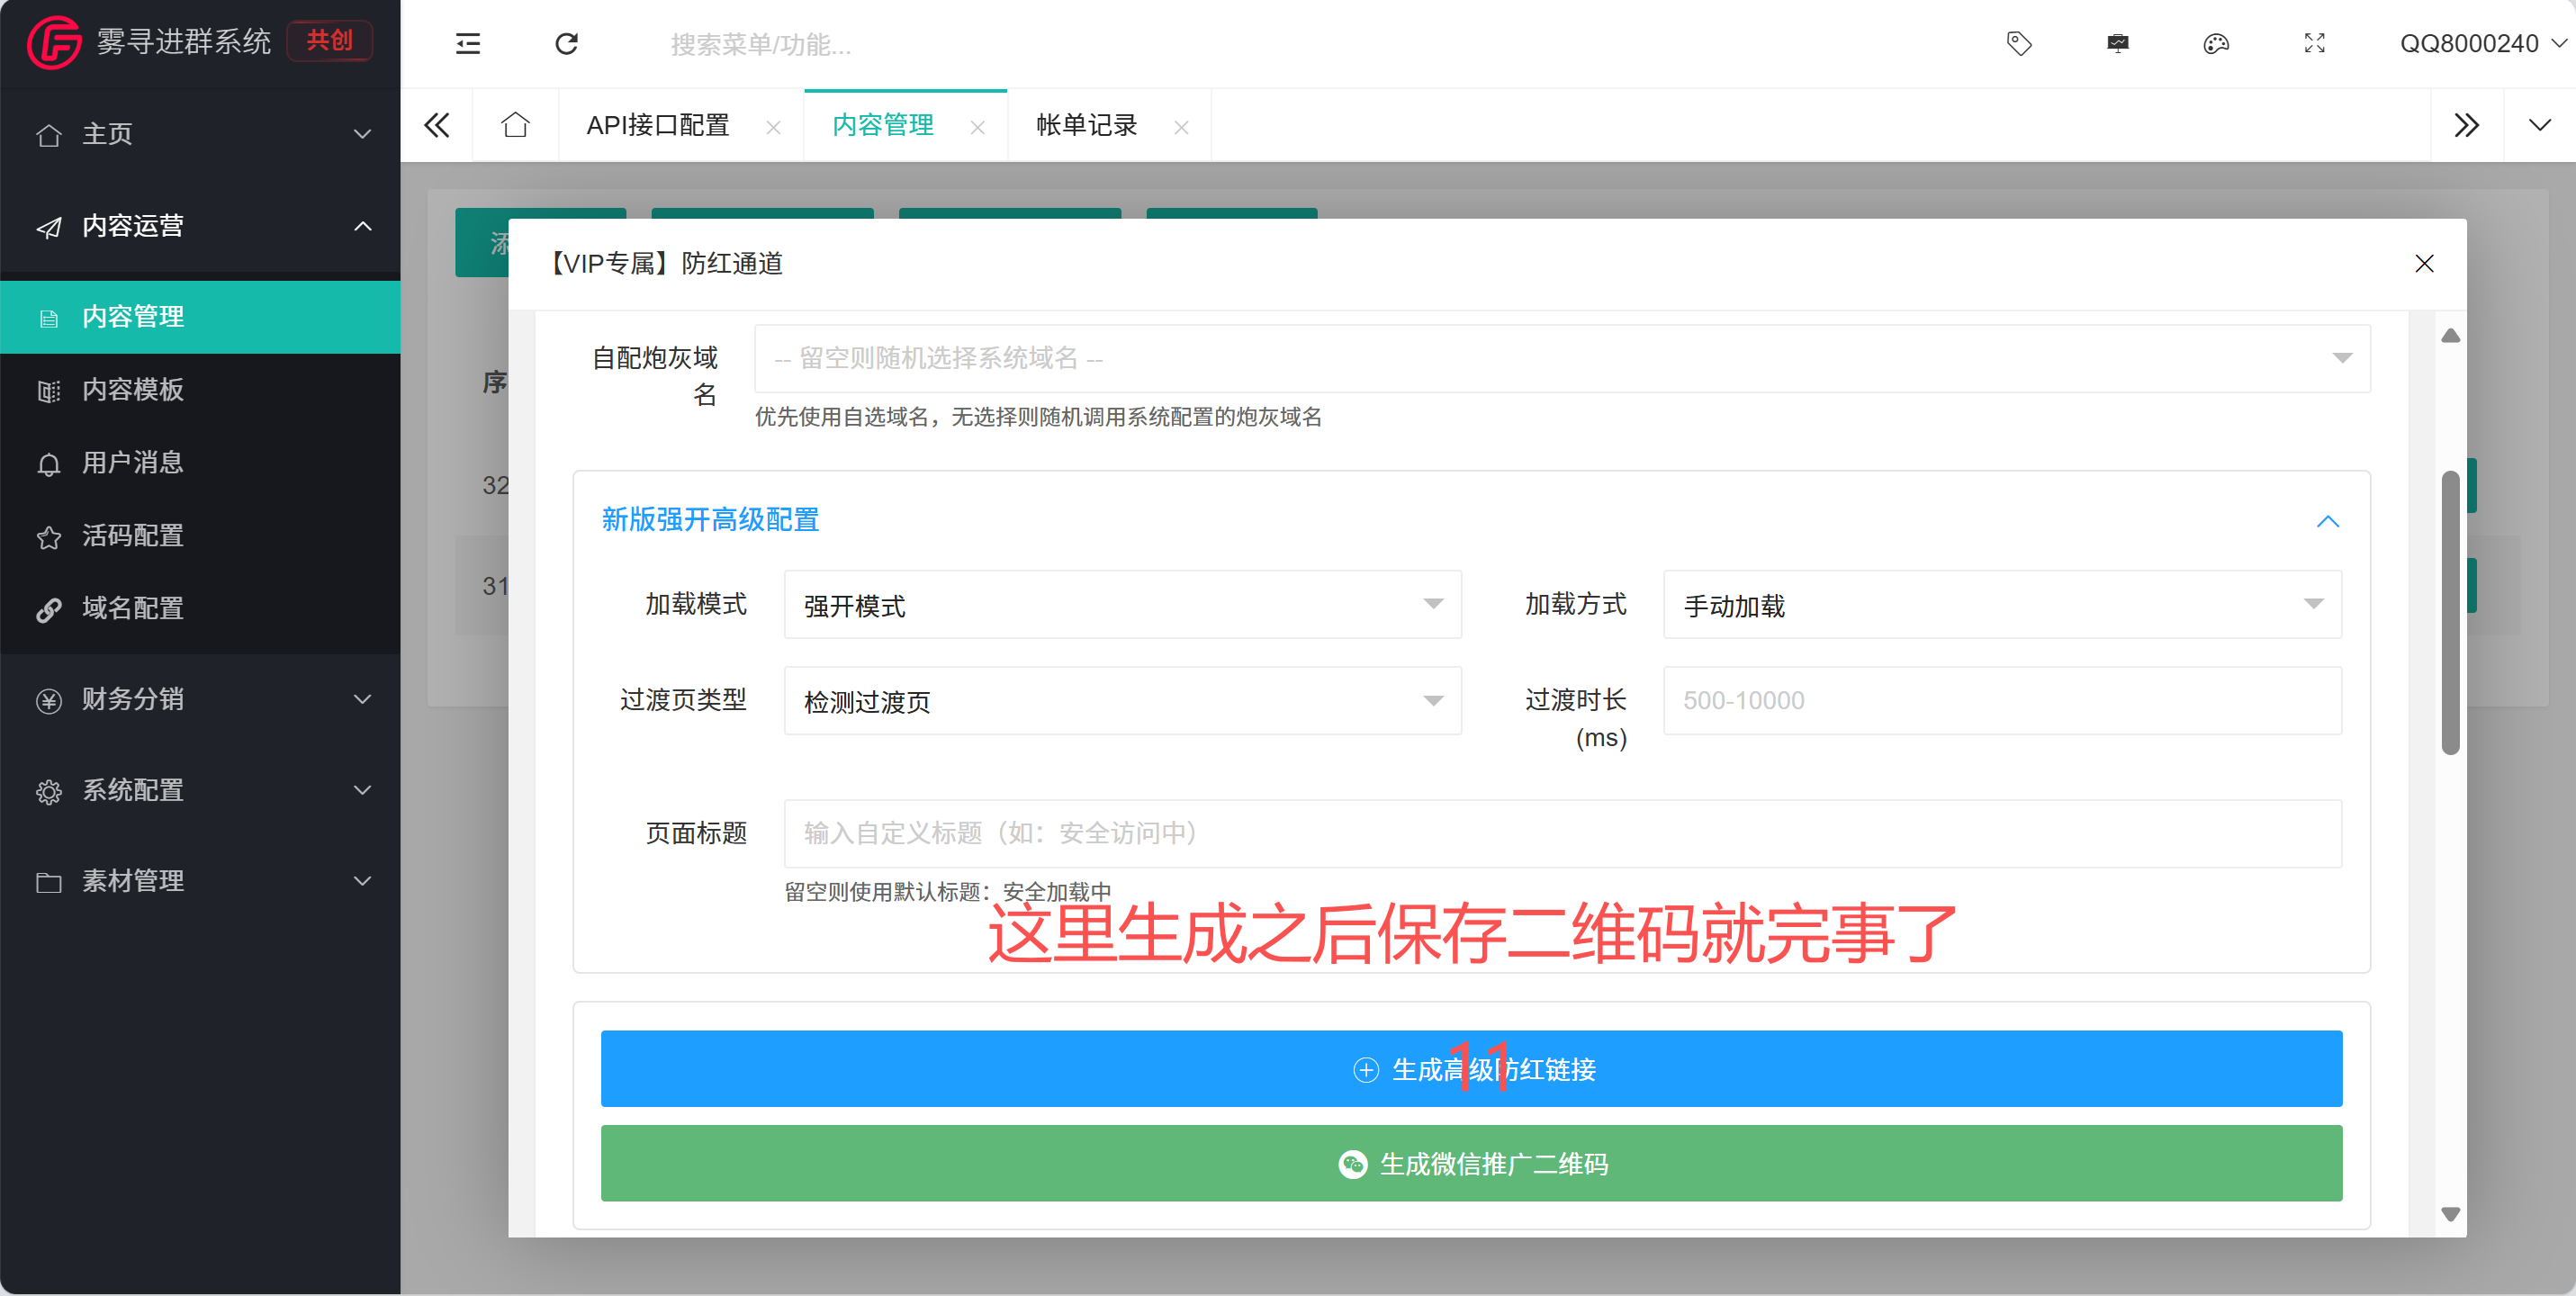
Task: Collapse the 新版强开高级配置 section
Action: pos(2328,521)
